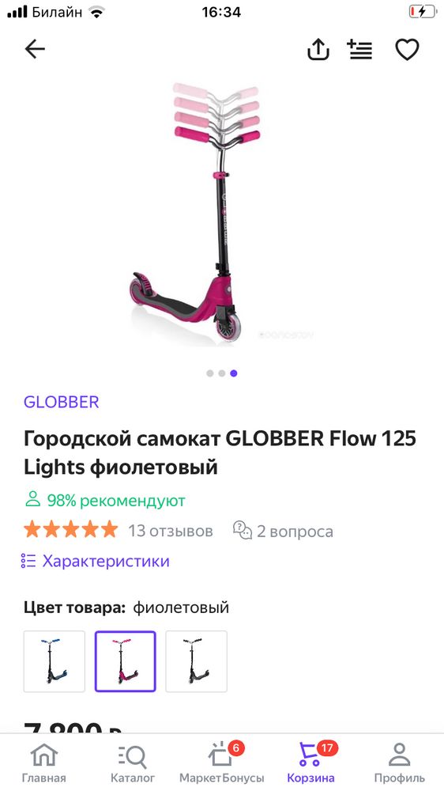Select the first image pagination dot
Viewport: 444px width, 791px height.
[209, 373]
